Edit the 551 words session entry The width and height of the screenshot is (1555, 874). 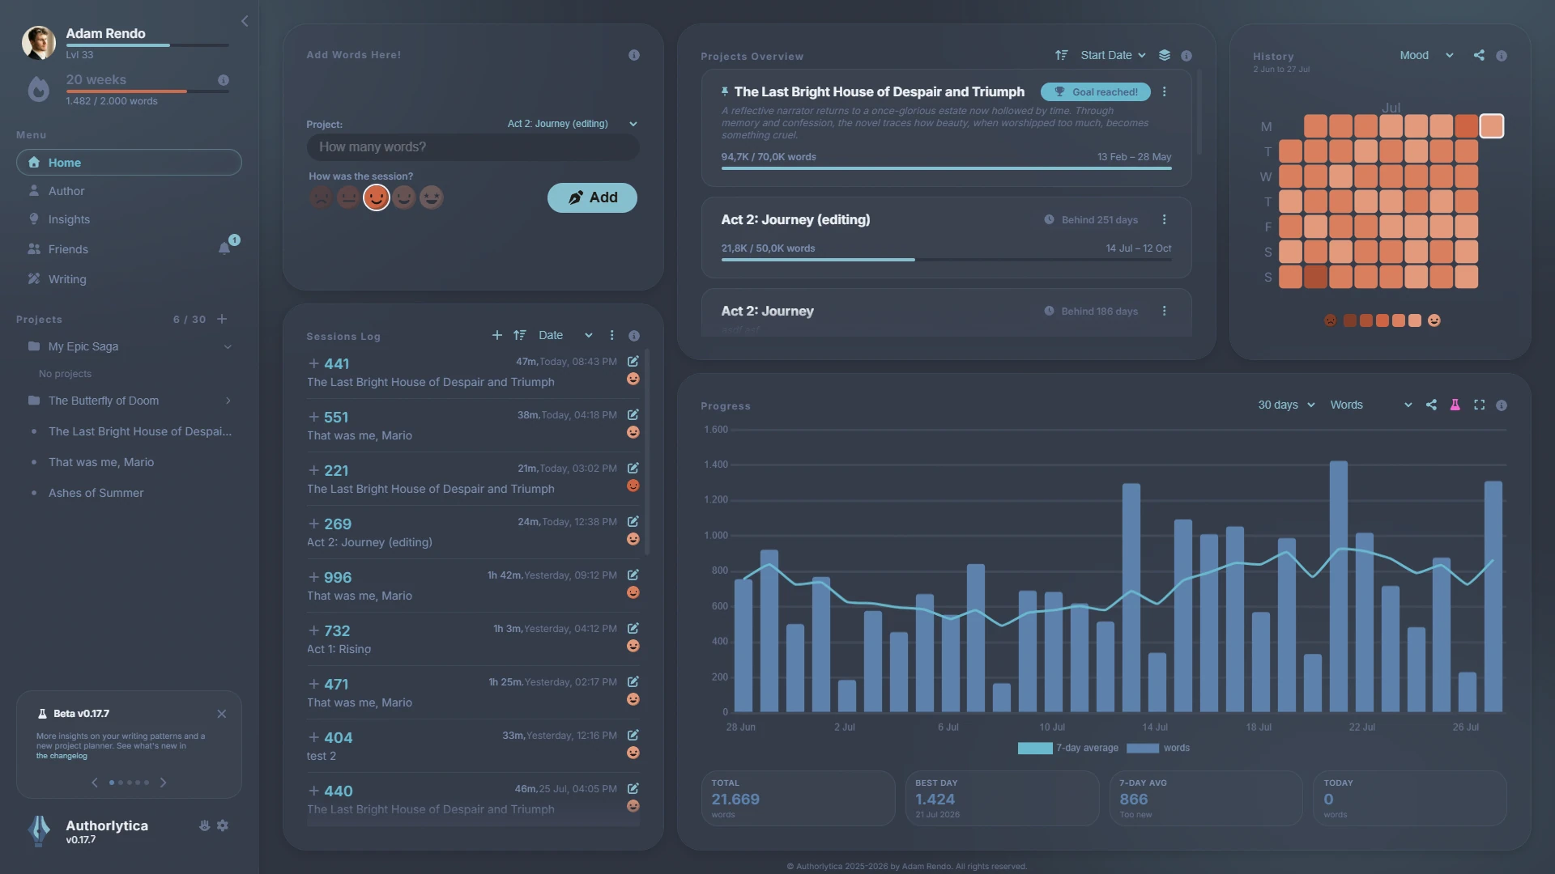coord(633,414)
